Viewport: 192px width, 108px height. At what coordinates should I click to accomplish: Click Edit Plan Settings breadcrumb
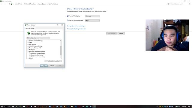53,4
